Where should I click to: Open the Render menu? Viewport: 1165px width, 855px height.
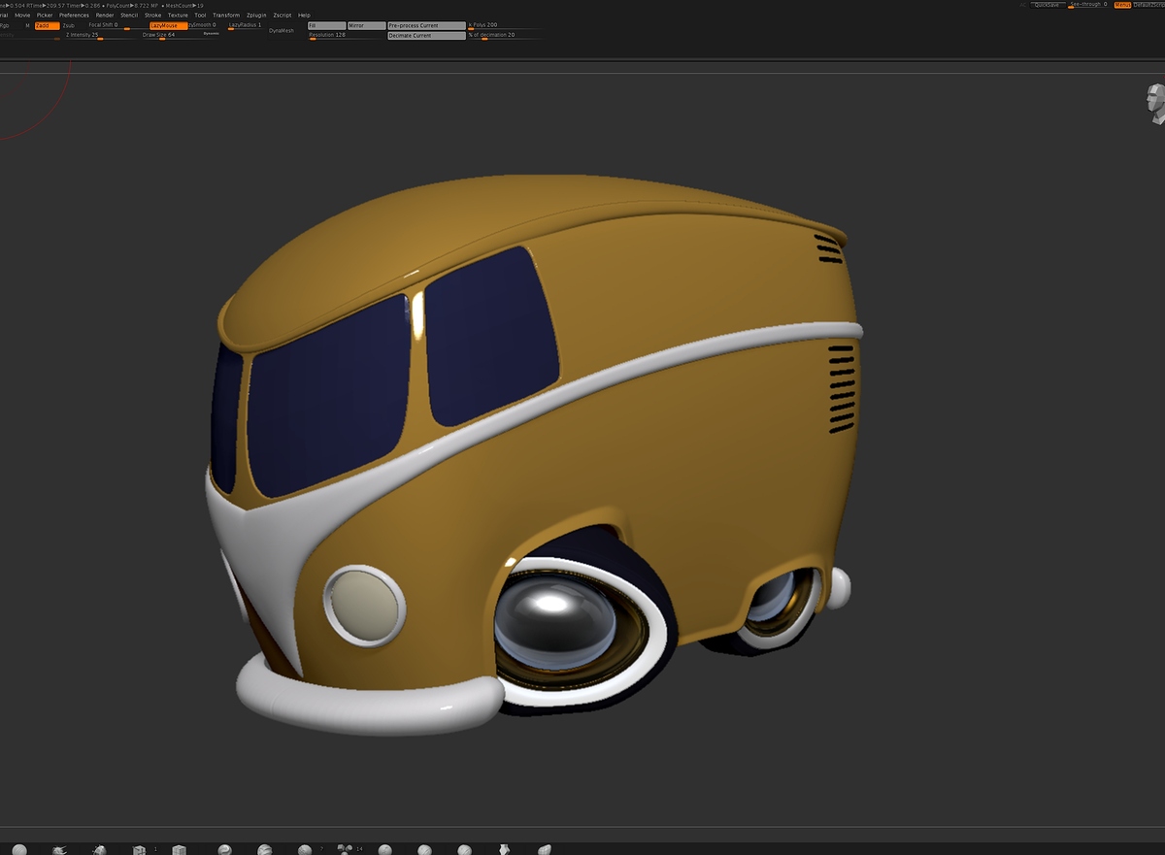tap(105, 16)
